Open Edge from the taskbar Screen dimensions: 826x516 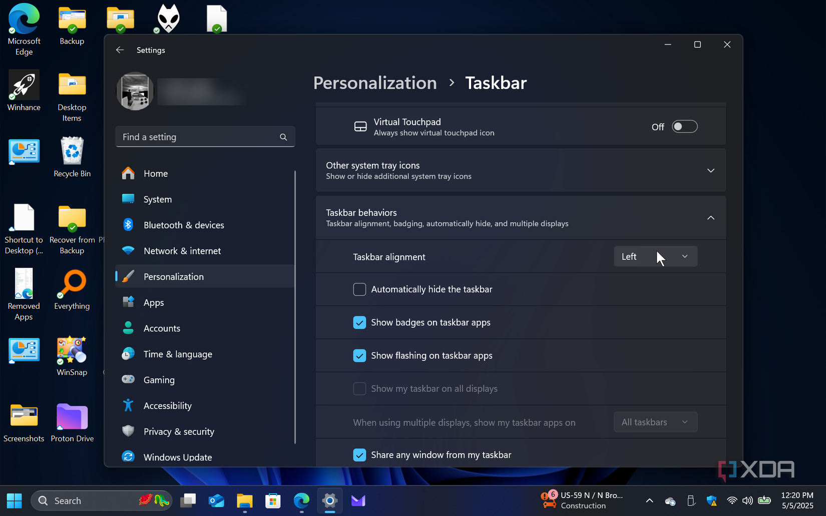pyautogui.click(x=301, y=500)
